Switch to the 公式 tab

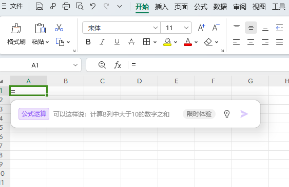(x=201, y=7)
